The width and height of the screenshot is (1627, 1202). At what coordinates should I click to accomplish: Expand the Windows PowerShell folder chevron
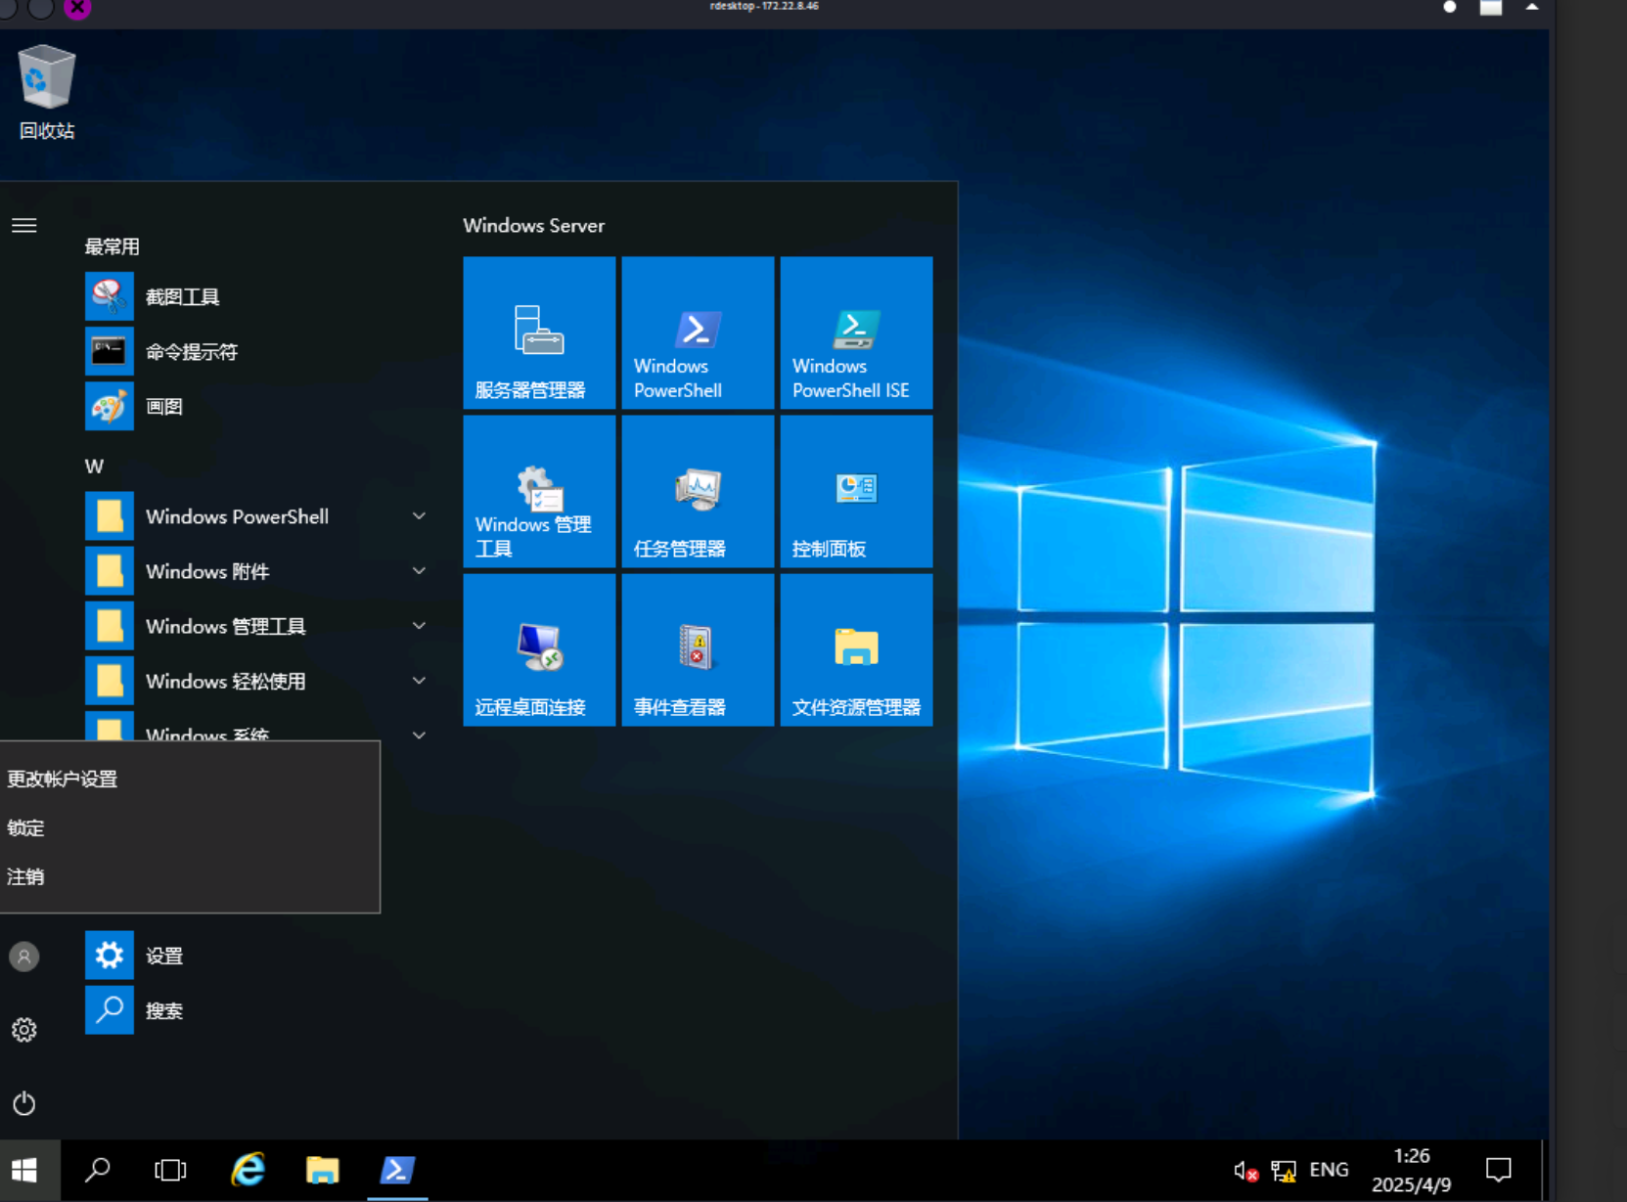pos(419,515)
